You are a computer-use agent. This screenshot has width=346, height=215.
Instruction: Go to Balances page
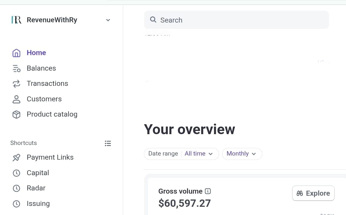pos(41,68)
